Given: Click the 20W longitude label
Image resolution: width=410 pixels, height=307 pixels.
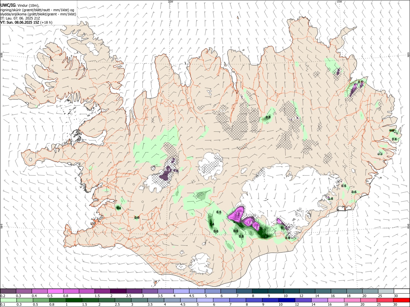Looking at the screenshot, I should (x=170, y=2).
